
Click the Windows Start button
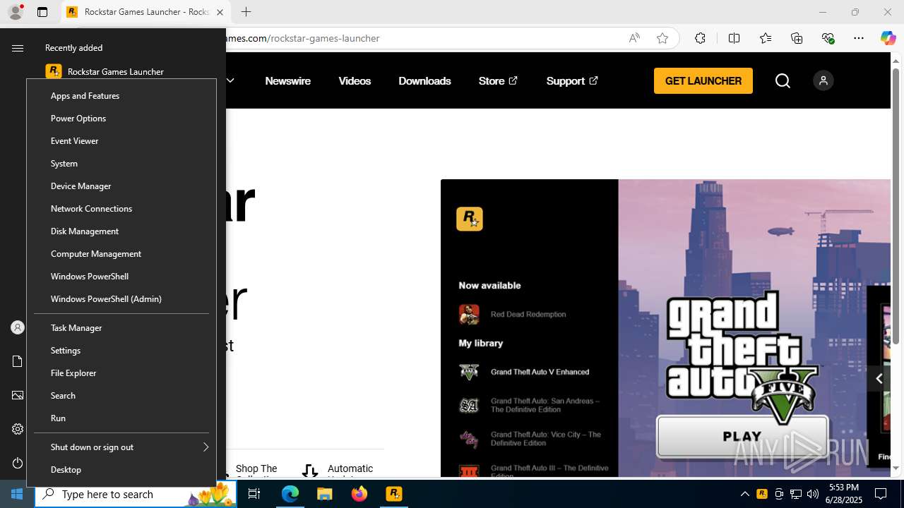click(17, 494)
